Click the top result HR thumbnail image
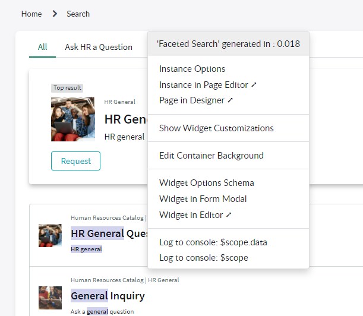 click(72, 119)
